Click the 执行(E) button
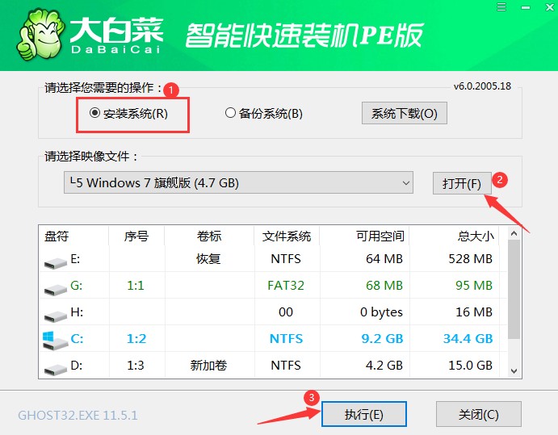 [363, 414]
